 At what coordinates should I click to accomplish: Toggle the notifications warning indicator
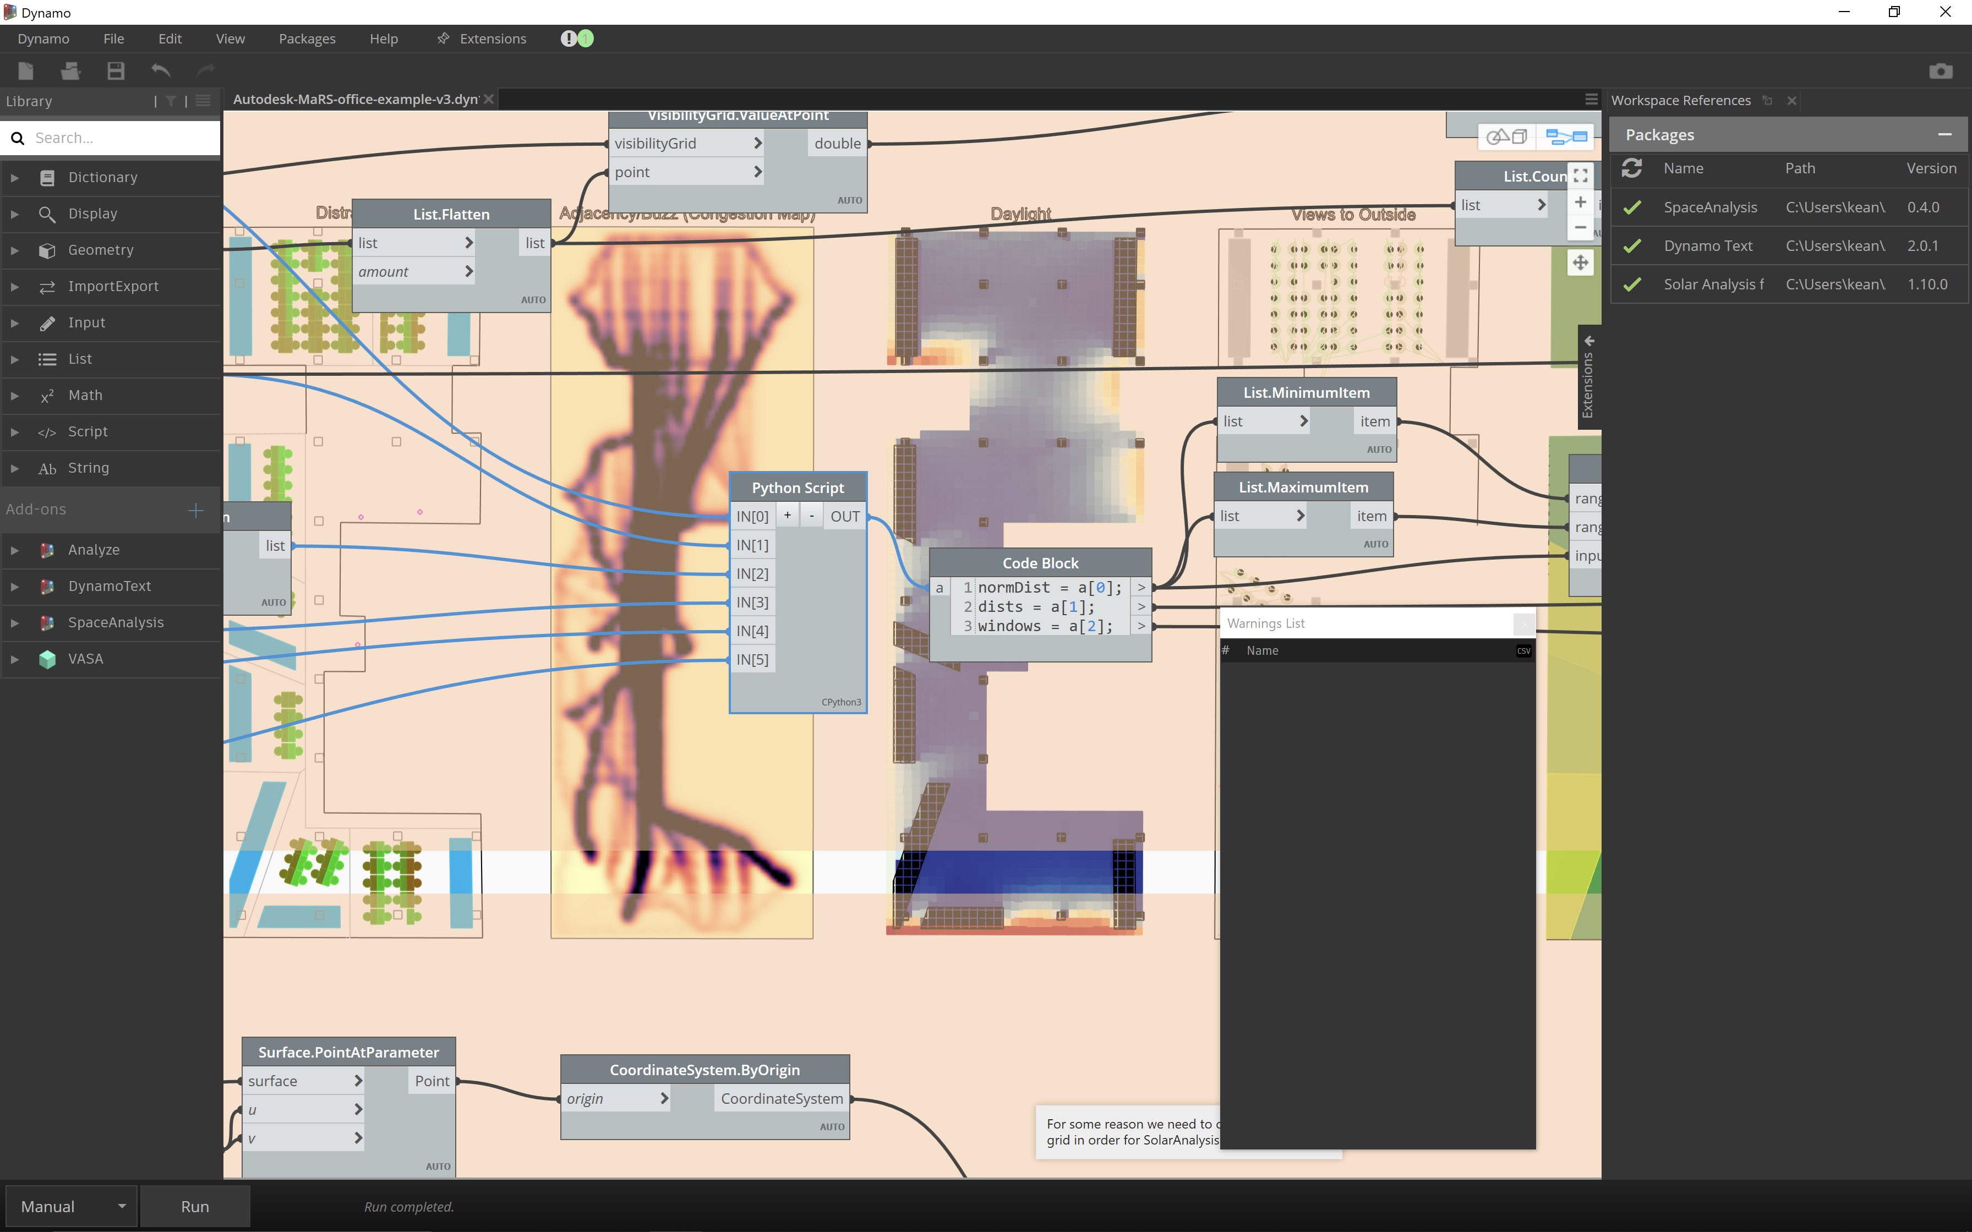(x=569, y=39)
